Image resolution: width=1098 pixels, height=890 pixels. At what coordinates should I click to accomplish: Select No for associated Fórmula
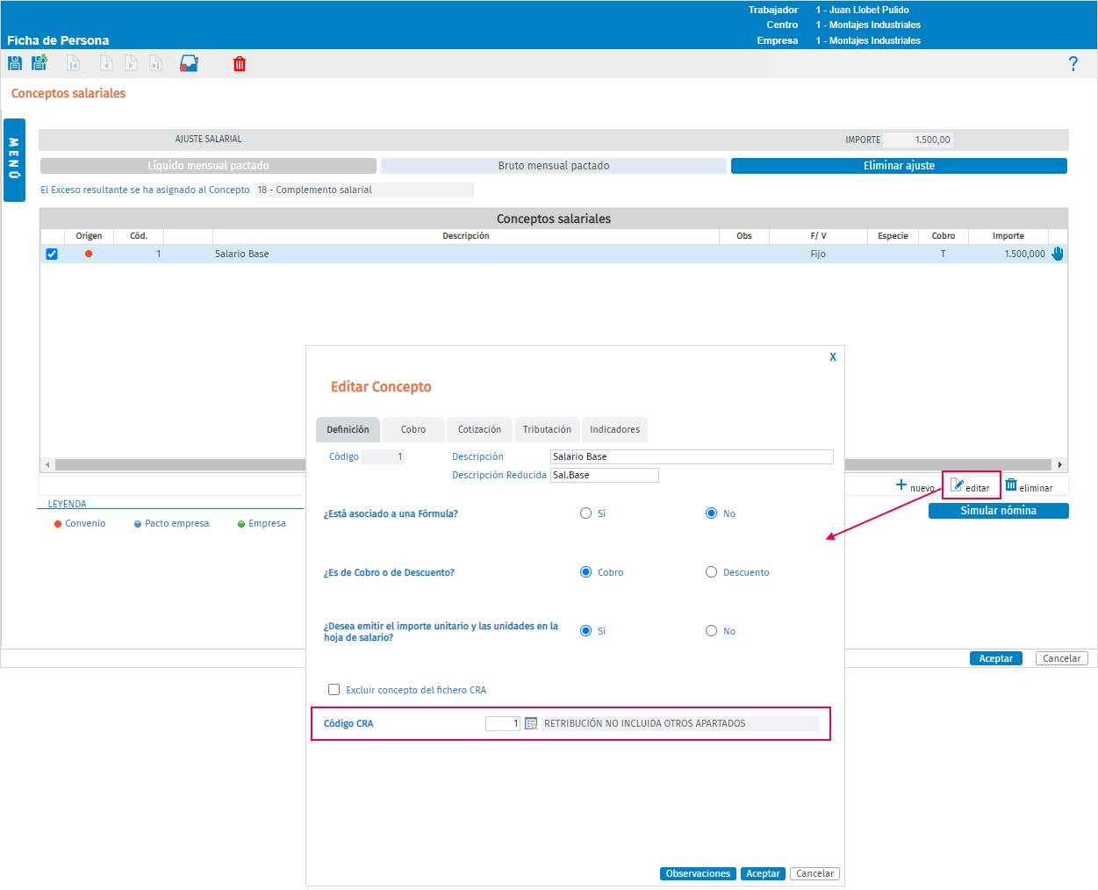(711, 513)
